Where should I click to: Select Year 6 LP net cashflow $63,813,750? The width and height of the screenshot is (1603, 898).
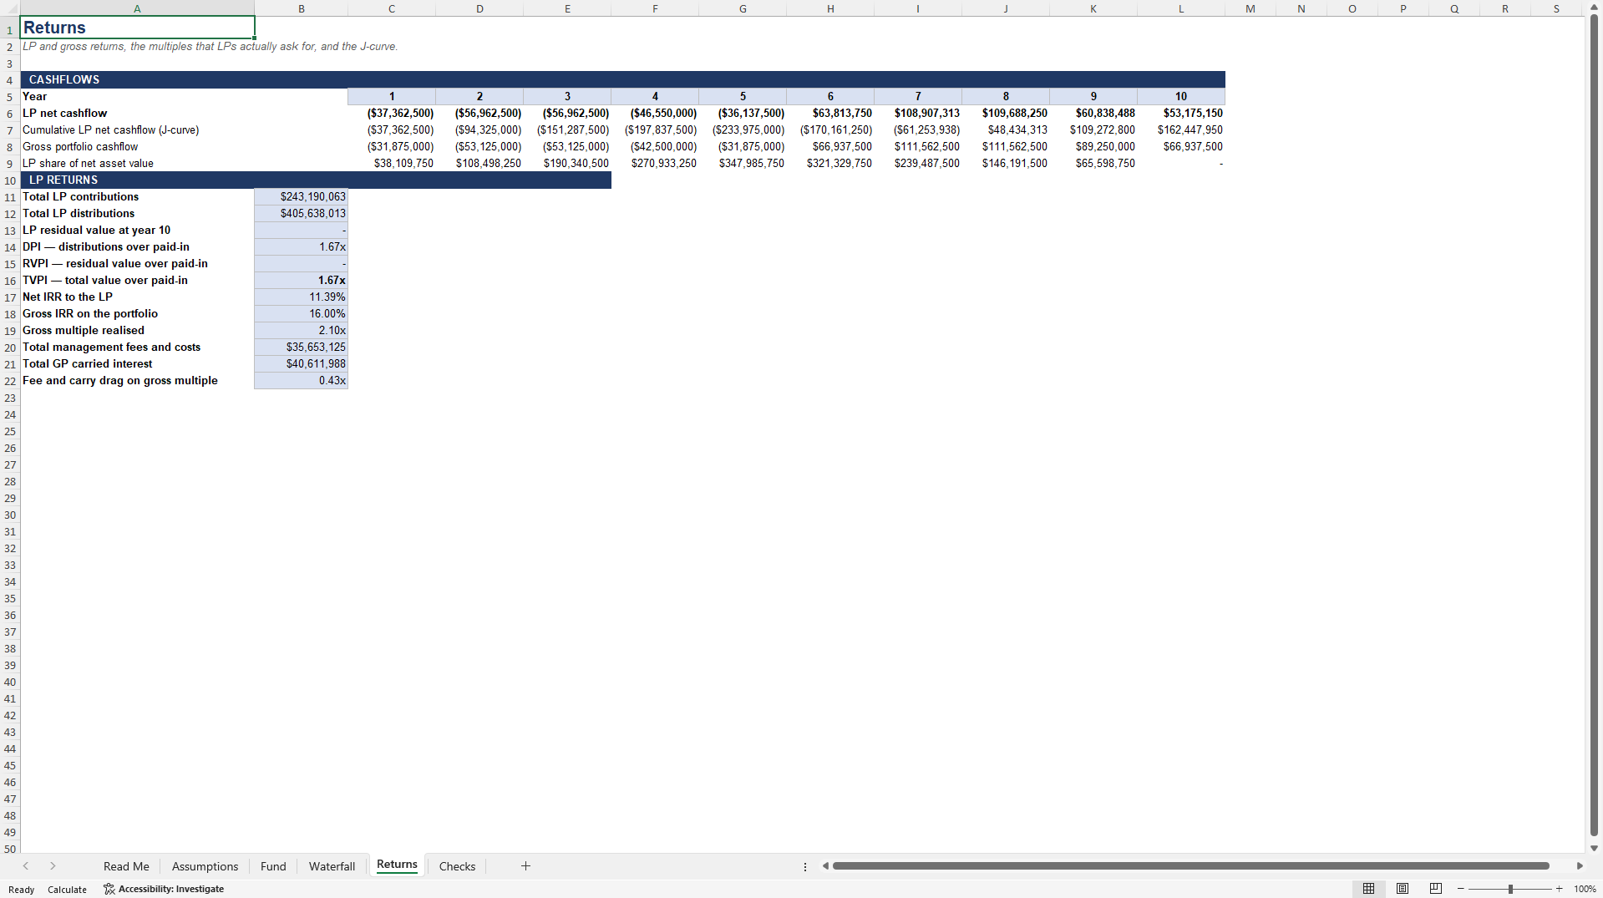point(830,113)
